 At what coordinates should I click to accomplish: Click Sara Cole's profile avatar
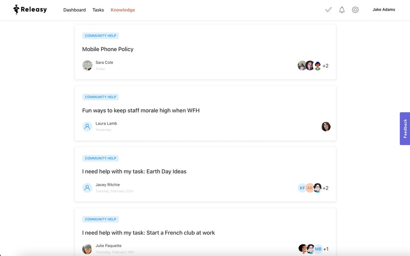coord(87,65)
